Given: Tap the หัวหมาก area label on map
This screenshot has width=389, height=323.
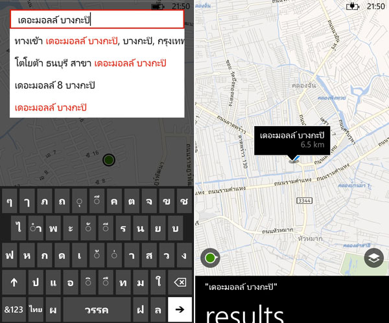Looking at the screenshot, I should pos(311,238).
